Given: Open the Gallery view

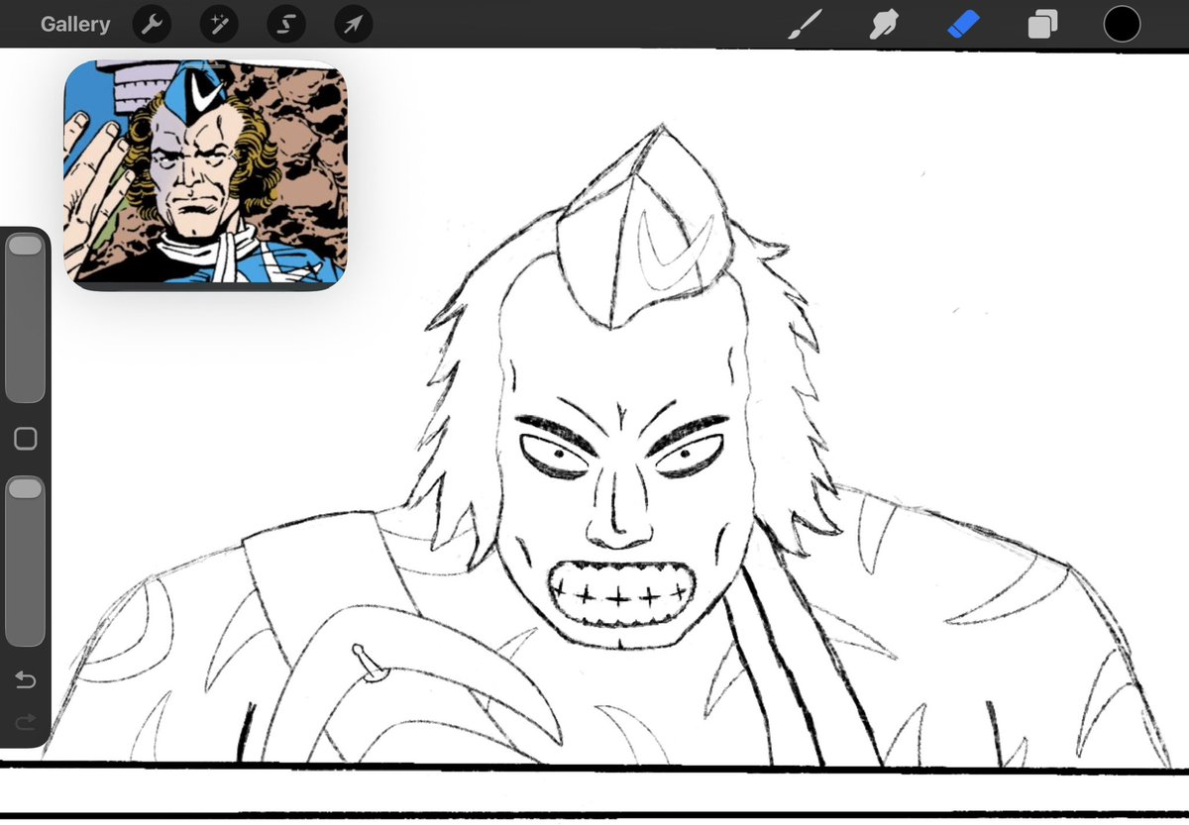Looking at the screenshot, I should coord(75,24).
